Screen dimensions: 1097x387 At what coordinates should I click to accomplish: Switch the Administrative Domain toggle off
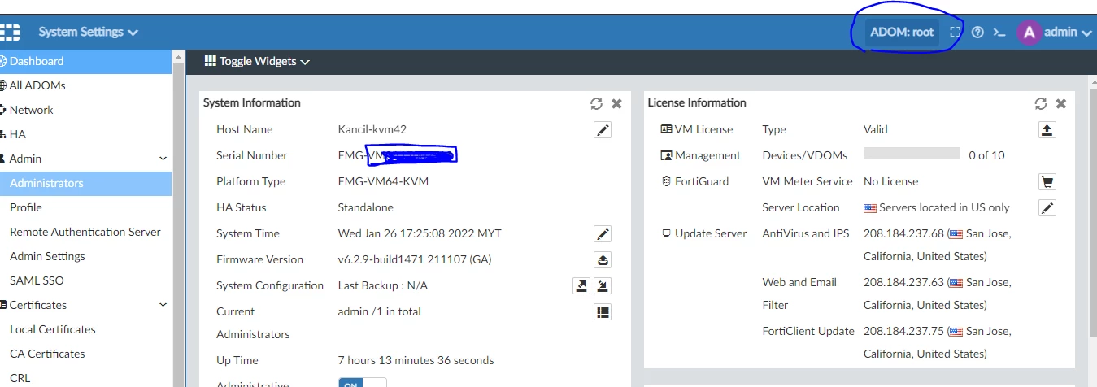362,384
